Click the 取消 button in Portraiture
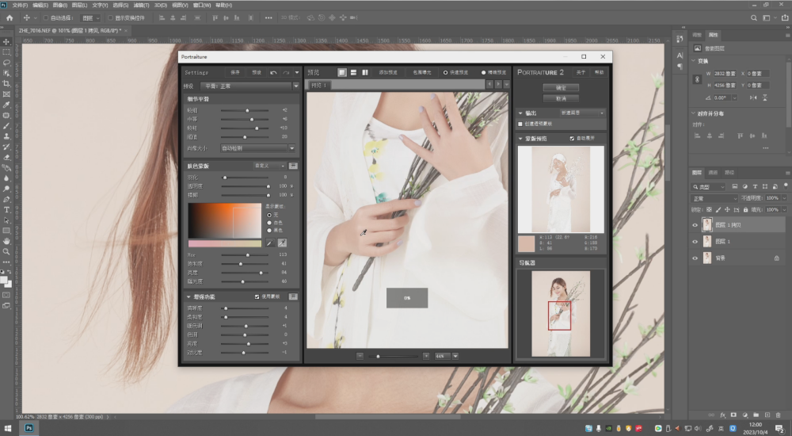792x436 pixels. pos(561,98)
